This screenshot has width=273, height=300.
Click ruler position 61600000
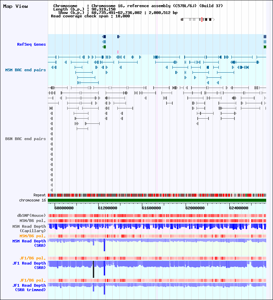coord(151,208)
